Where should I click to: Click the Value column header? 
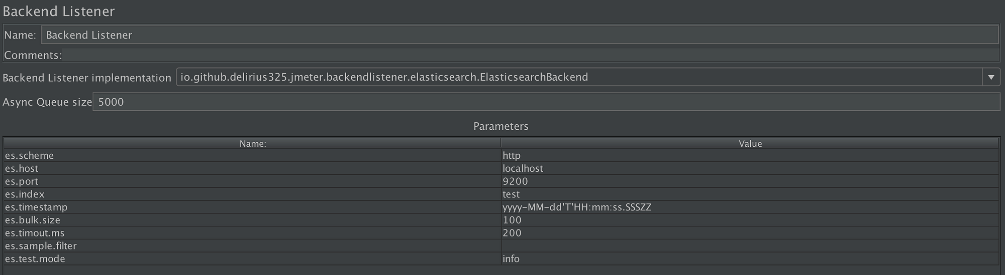tap(750, 144)
